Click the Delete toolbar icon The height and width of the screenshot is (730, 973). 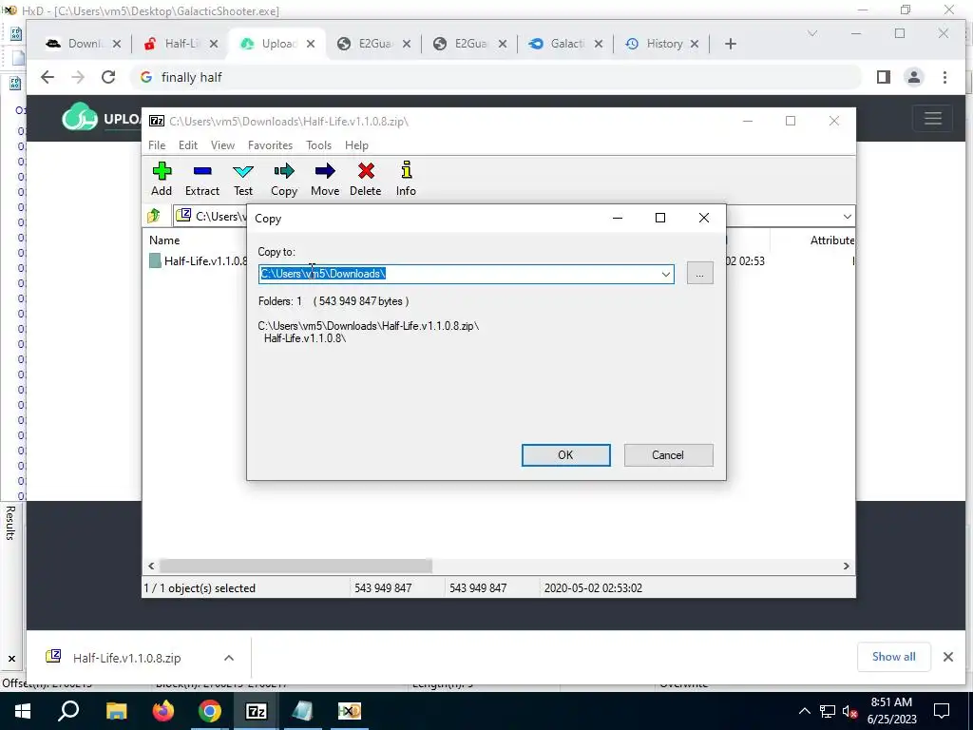click(x=366, y=179)
